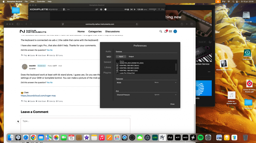Open the View menu in menu bar
The image size is (256, 143).
pos(32,2)
